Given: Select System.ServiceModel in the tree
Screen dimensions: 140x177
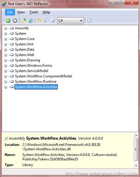Looking at the screenshot, I should (x=32, y=71).
